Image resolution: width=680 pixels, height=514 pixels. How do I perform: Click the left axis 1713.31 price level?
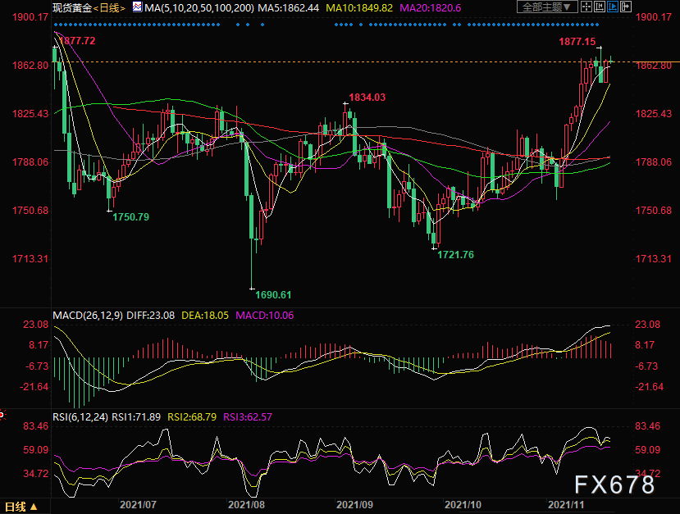[30, 258]
